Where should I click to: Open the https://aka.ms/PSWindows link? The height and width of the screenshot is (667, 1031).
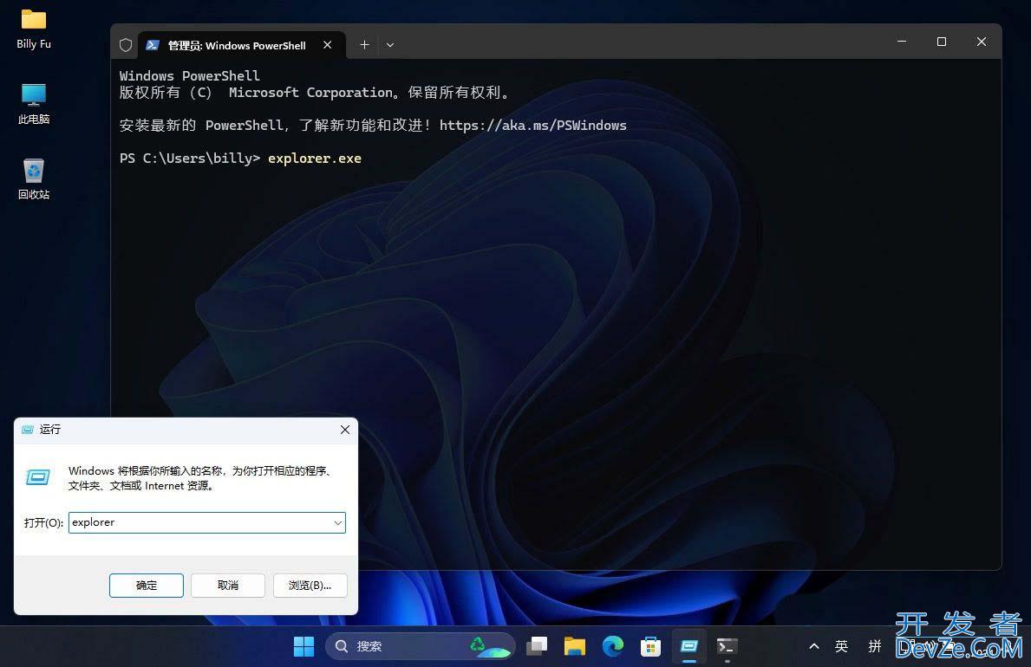tap(532, 125)
